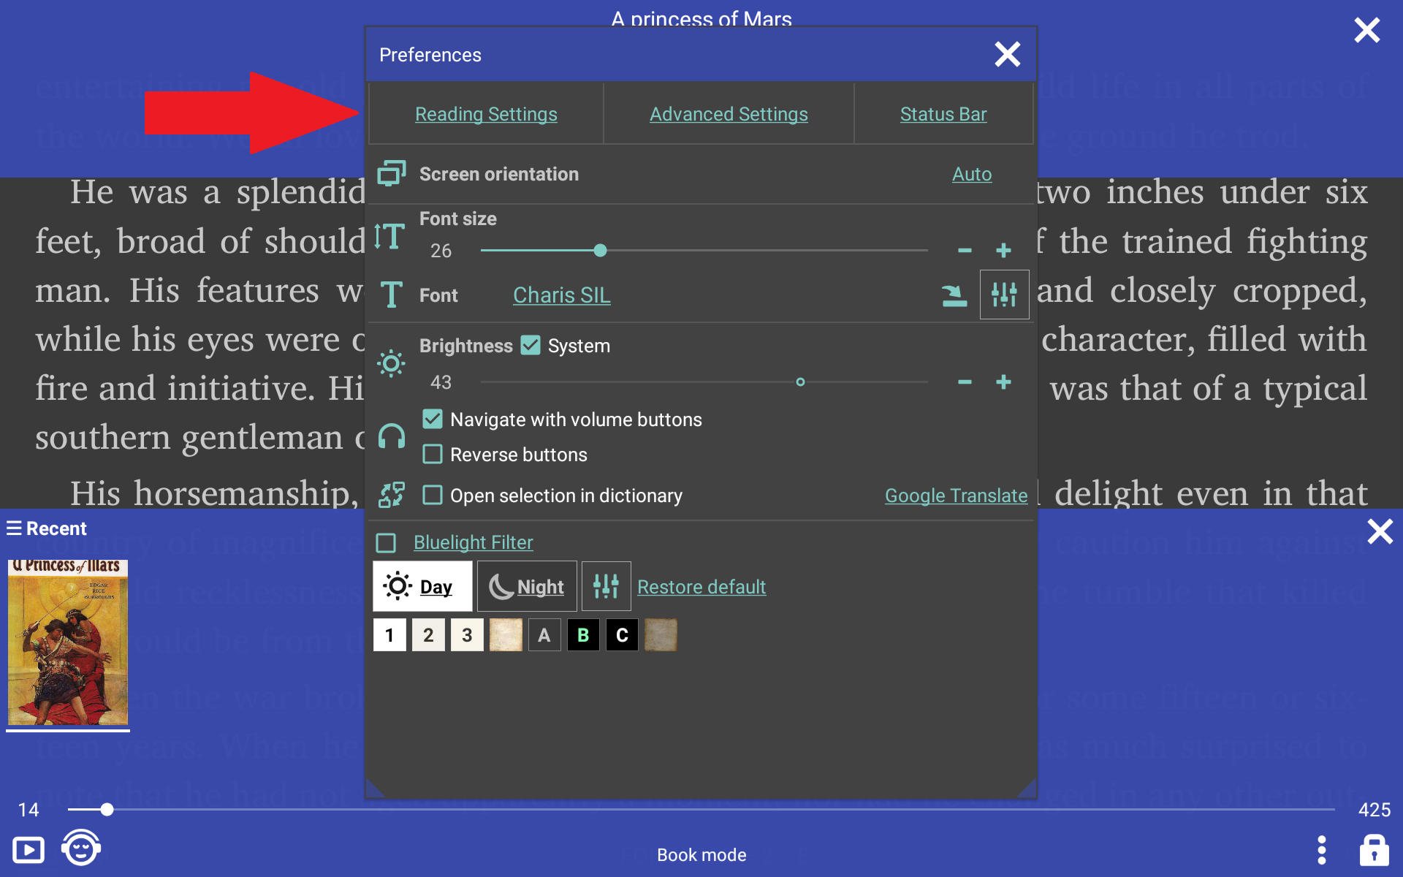Tap the text-to-speech face icon
Screen dimensions: 1403x877
[x=80, y=848]
